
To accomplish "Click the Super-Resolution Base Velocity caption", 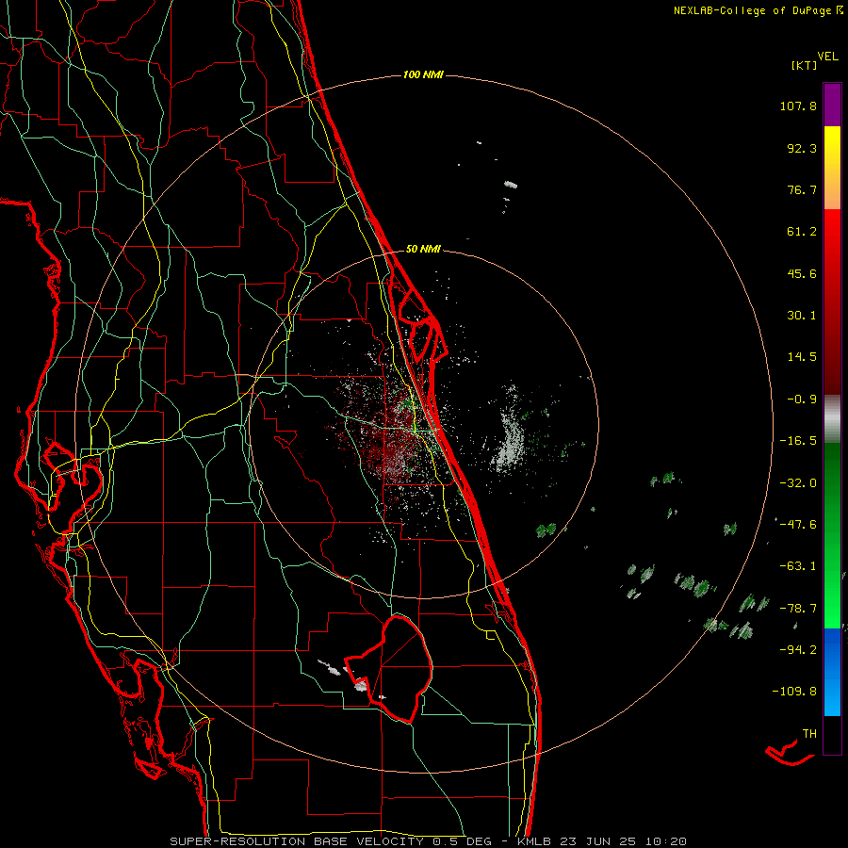I will (429, 841).
